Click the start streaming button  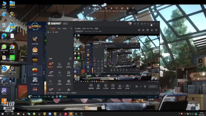[153, 86]
